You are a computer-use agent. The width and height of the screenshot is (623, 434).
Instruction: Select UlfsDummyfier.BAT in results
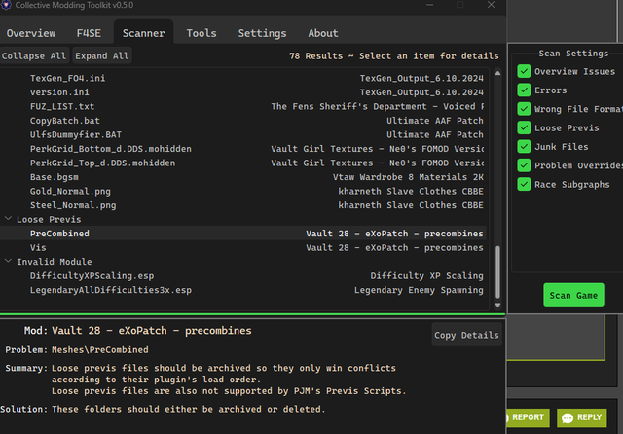242,134
